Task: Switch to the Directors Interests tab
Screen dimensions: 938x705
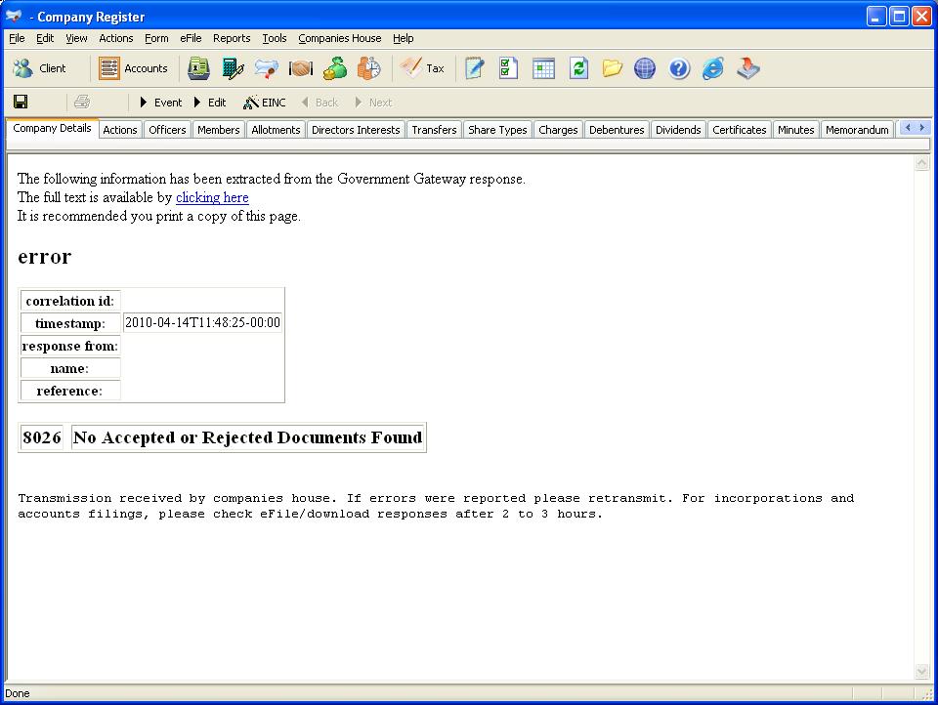Action: (356, 130)
